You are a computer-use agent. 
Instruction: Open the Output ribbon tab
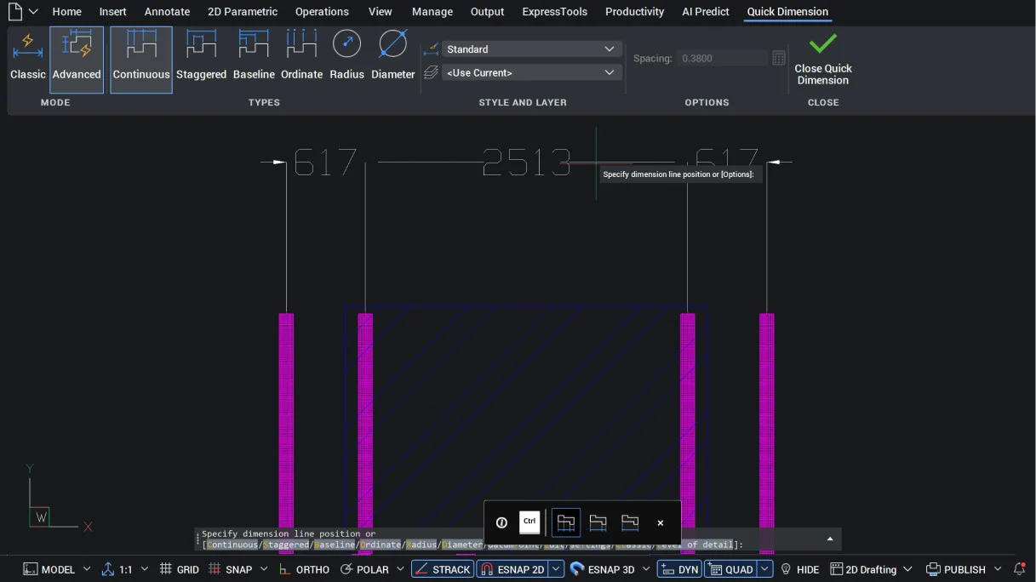(488, 12)
